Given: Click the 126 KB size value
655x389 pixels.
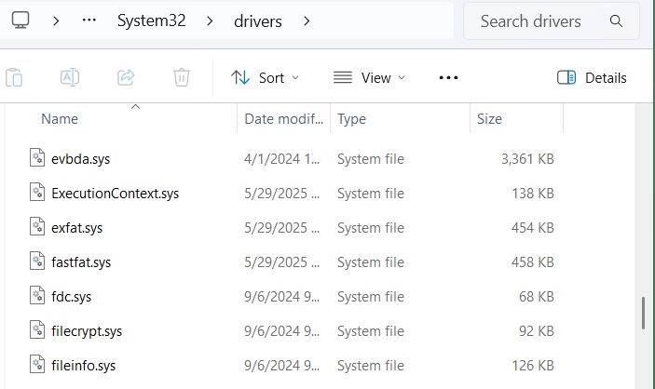Looking at the screenshot, I should (533, 366).
